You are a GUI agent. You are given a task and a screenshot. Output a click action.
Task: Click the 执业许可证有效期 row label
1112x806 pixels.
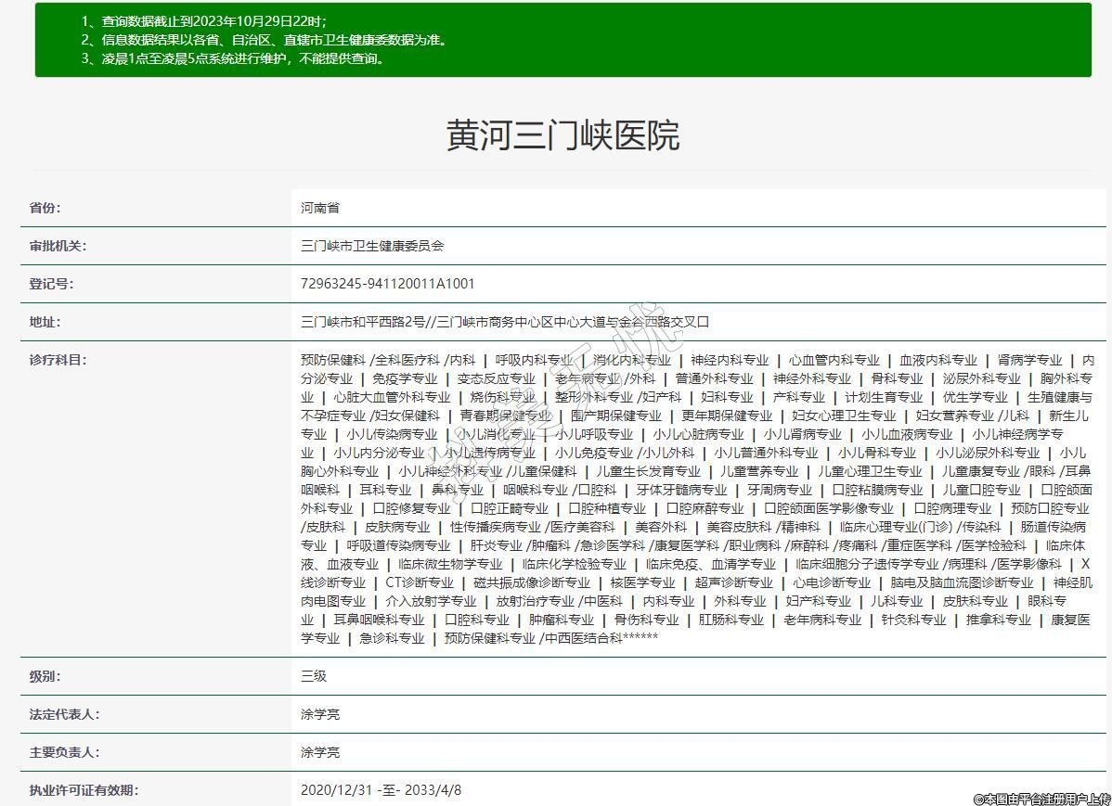point(84,790)
